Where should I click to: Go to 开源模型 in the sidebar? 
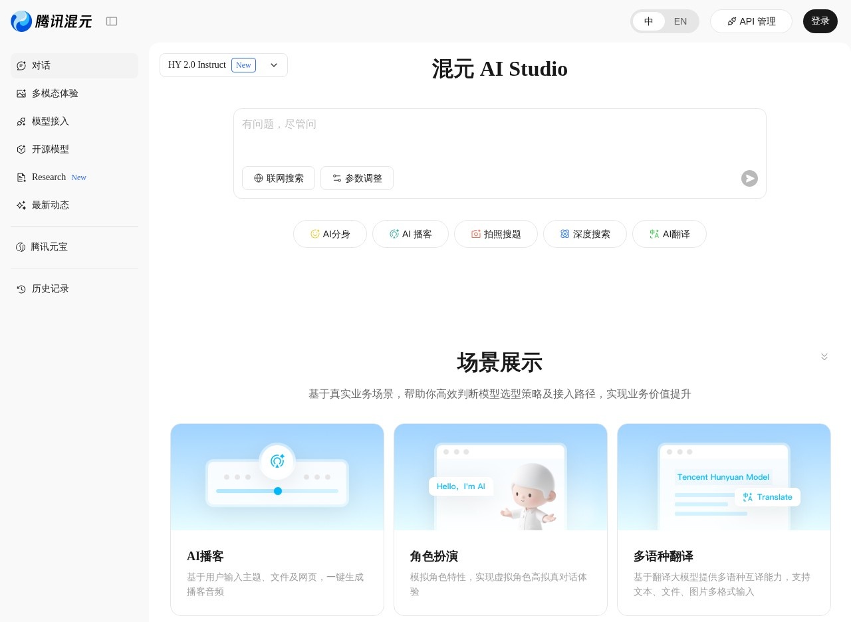[51, 149]
